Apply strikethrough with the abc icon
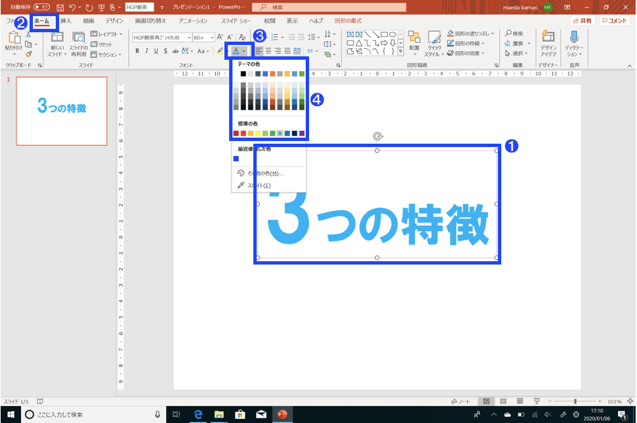 (175, 51)
